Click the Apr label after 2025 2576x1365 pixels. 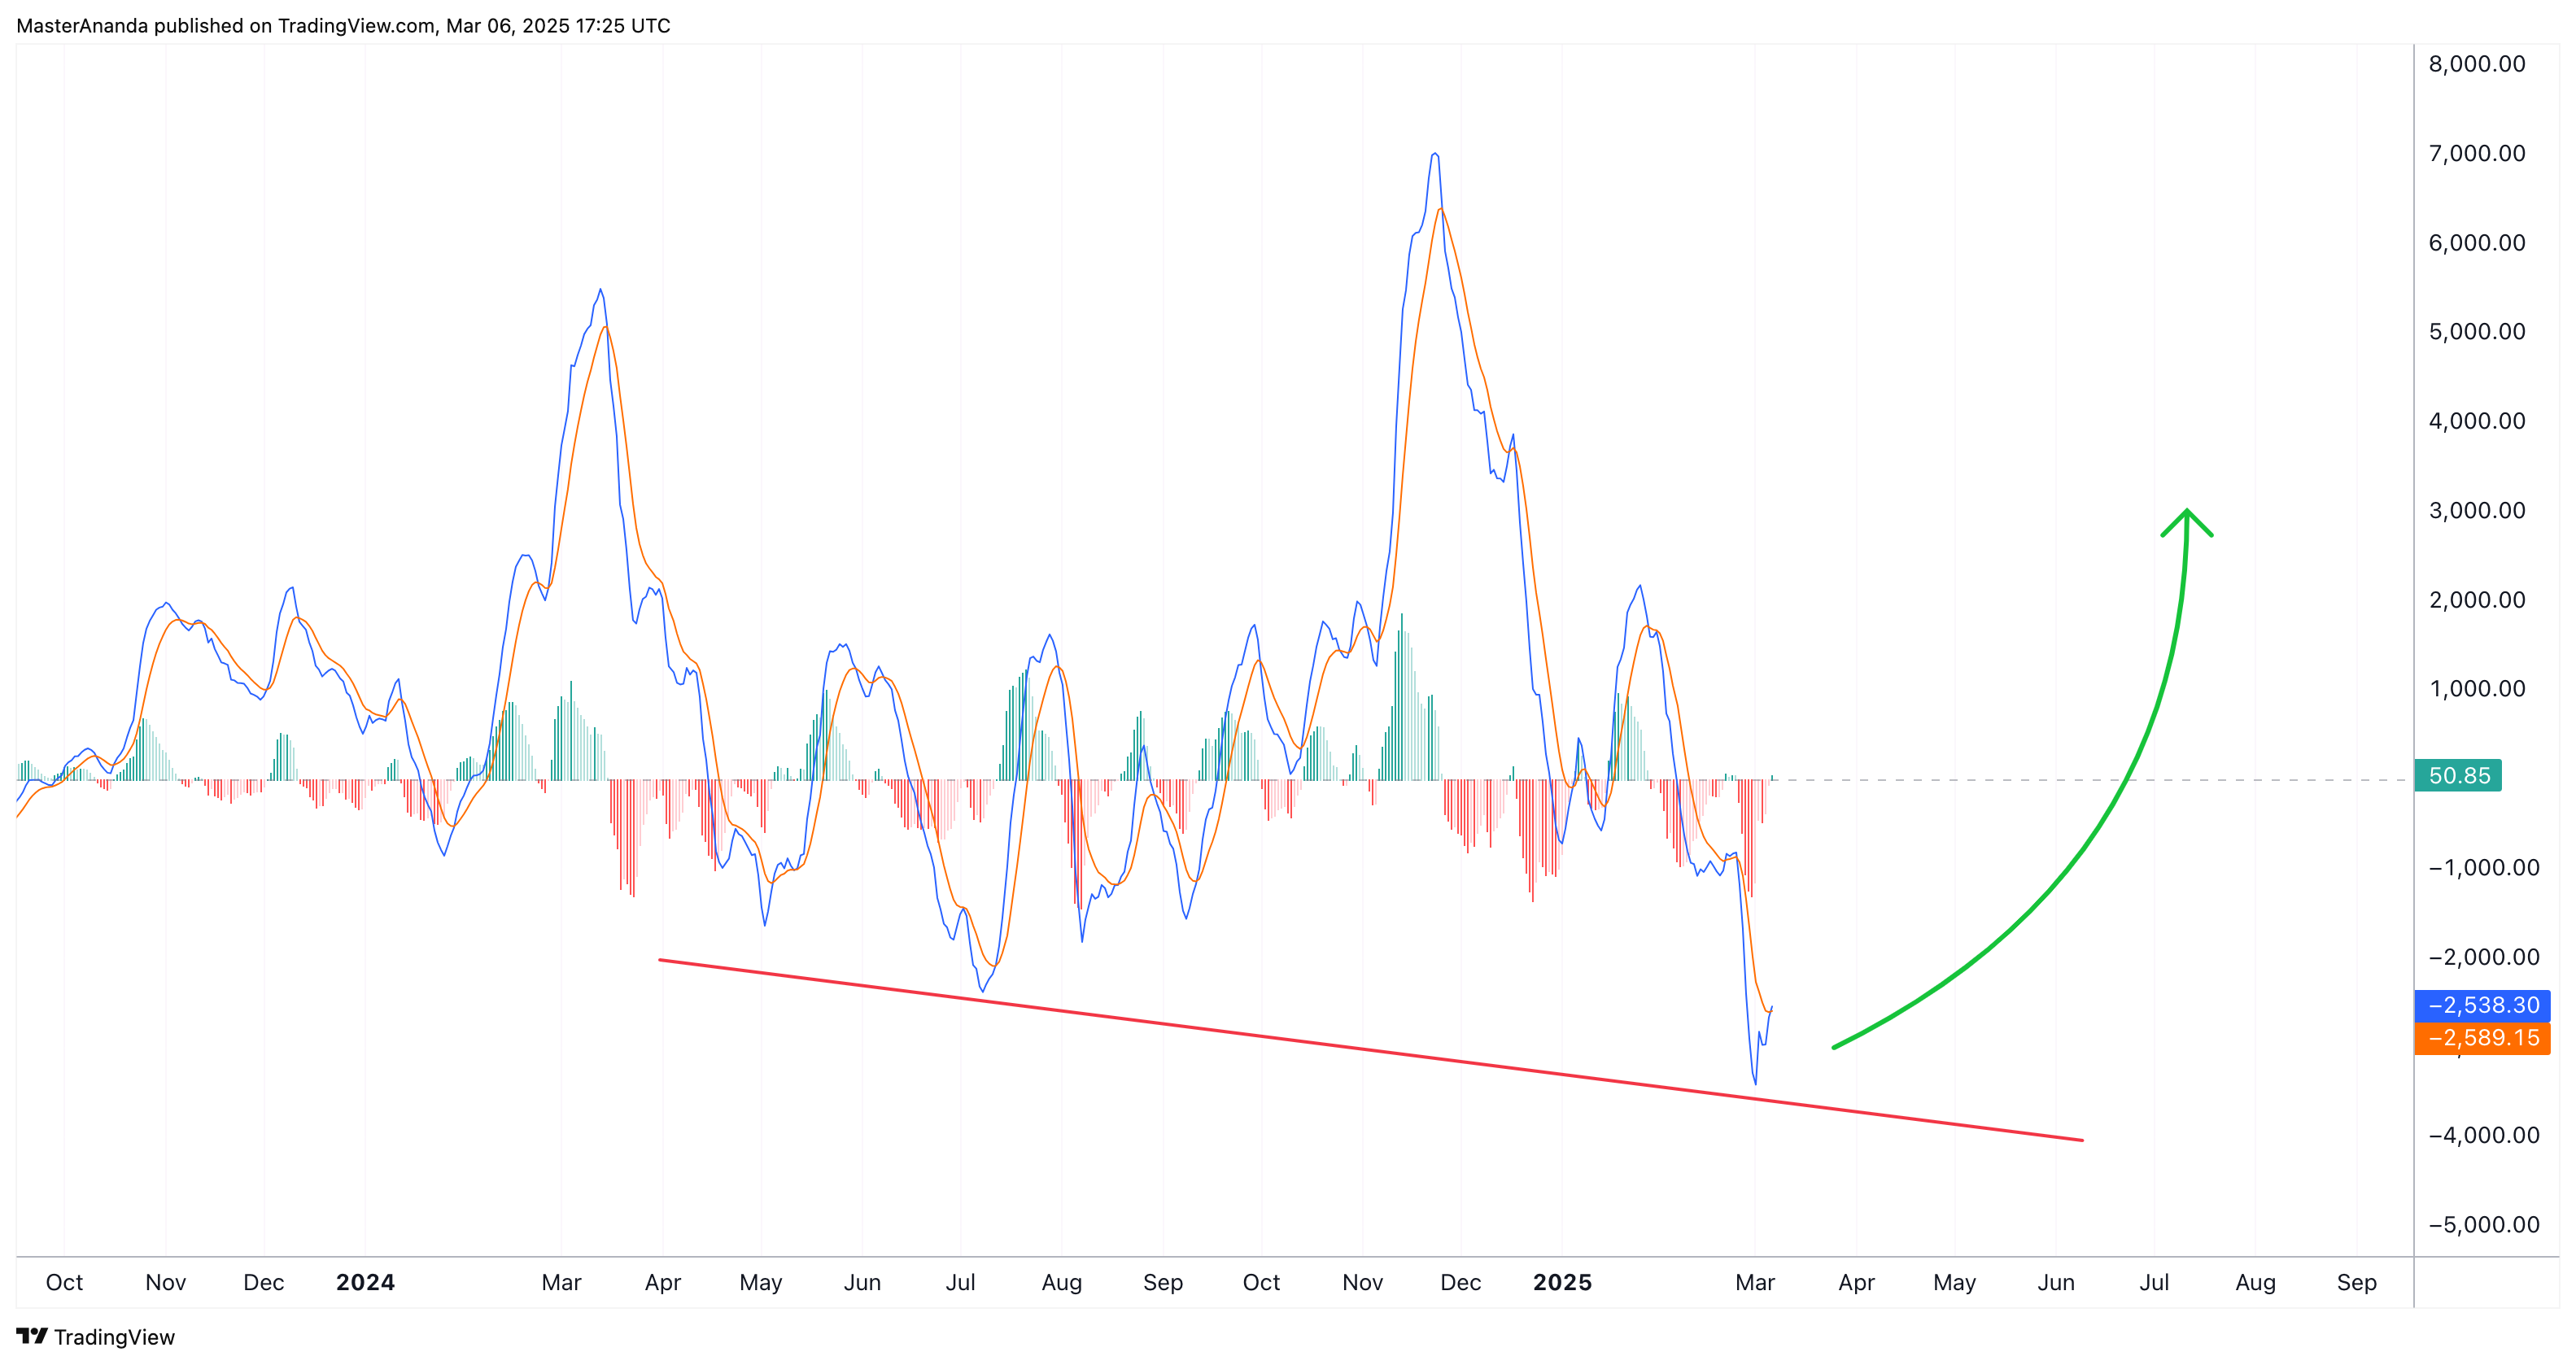pos(1856,1283)
